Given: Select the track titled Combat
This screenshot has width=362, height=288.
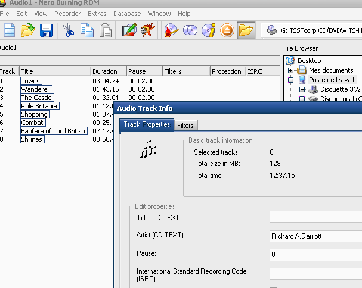Looking at the screenshot, I should click(33, 123).
